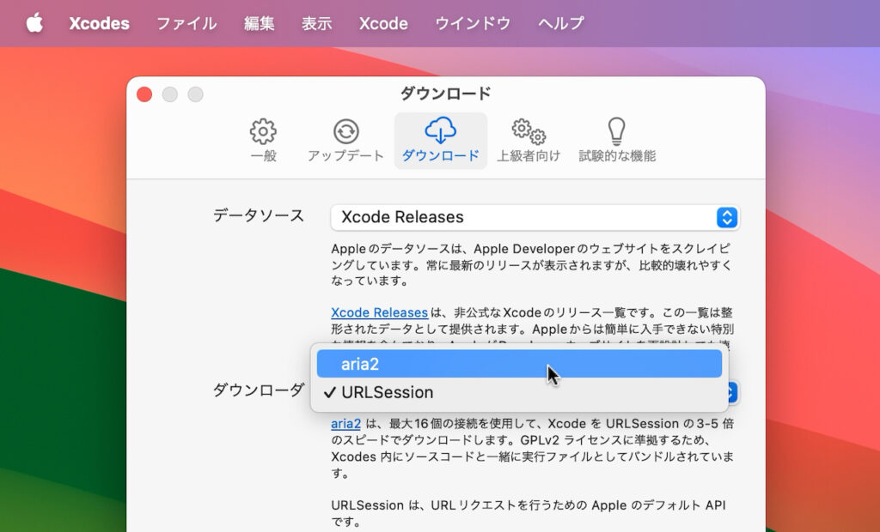Open the Xcode Releases link

(379, 312)
